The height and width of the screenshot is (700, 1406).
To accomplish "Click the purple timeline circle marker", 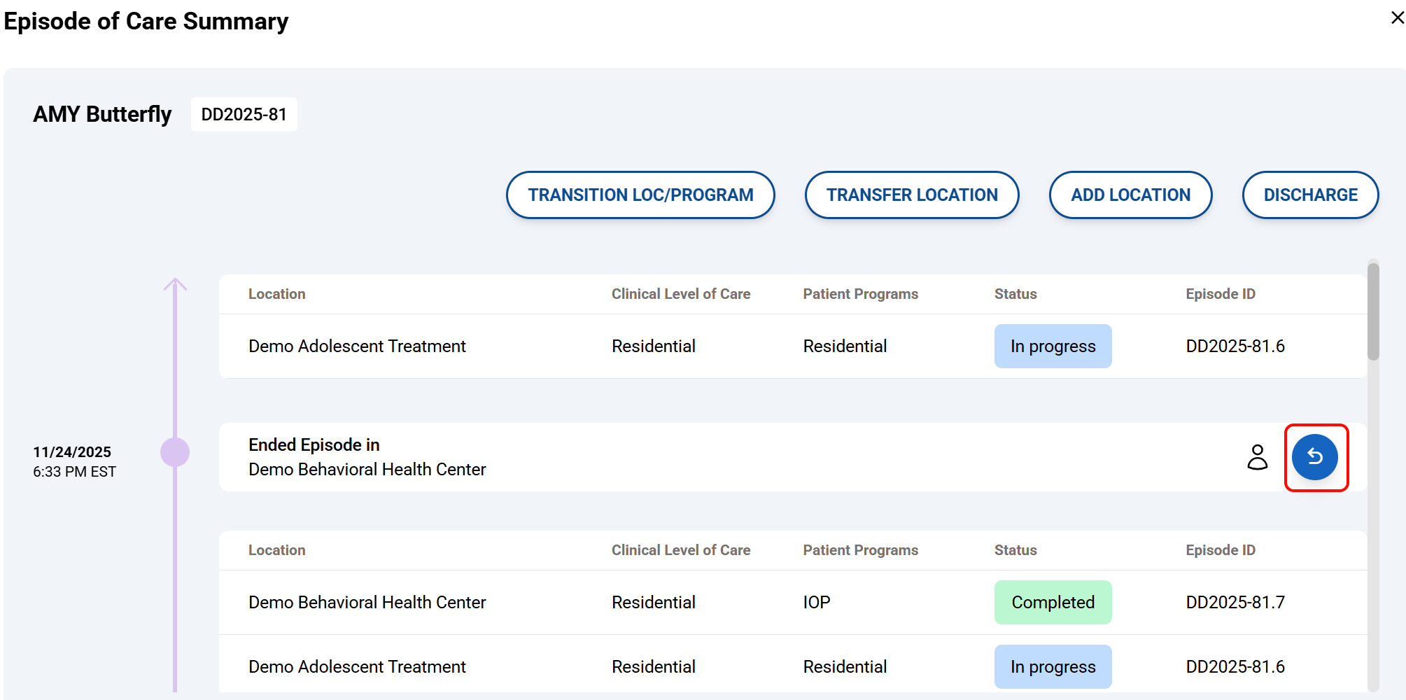I will click(175, 452).
